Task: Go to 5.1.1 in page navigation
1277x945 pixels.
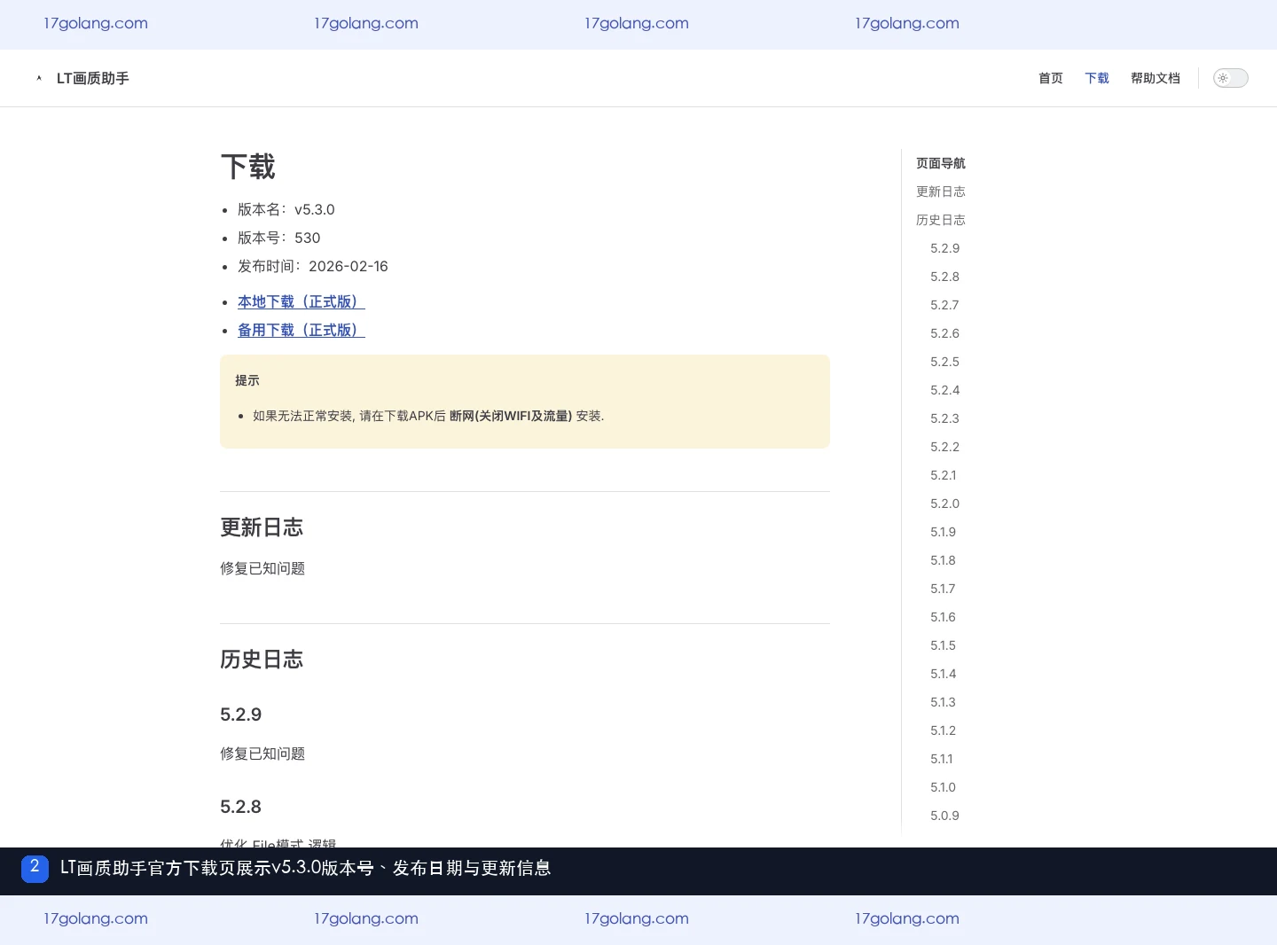Action: (x=942, y=759)
